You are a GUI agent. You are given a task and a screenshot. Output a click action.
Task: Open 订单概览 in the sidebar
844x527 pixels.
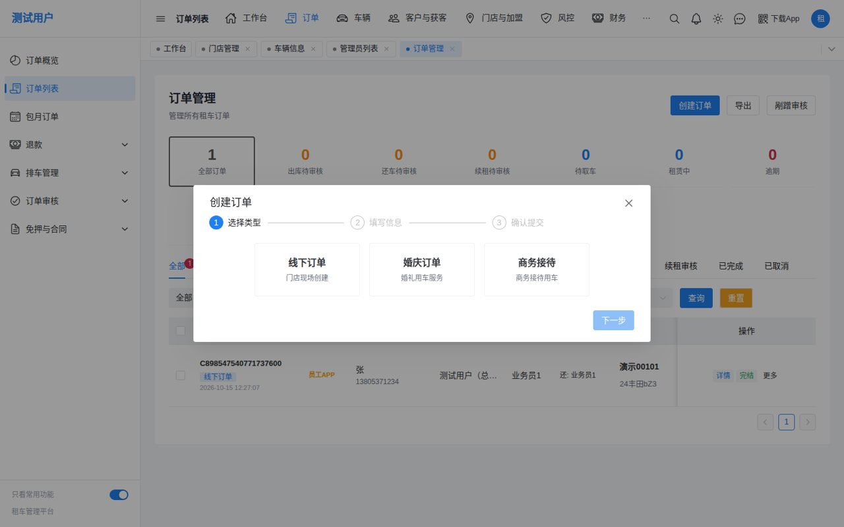click(x=70, y=60)
